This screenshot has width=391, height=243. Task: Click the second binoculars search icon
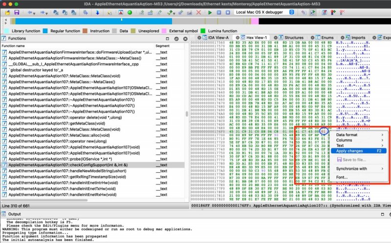click(x=65, y=12)
